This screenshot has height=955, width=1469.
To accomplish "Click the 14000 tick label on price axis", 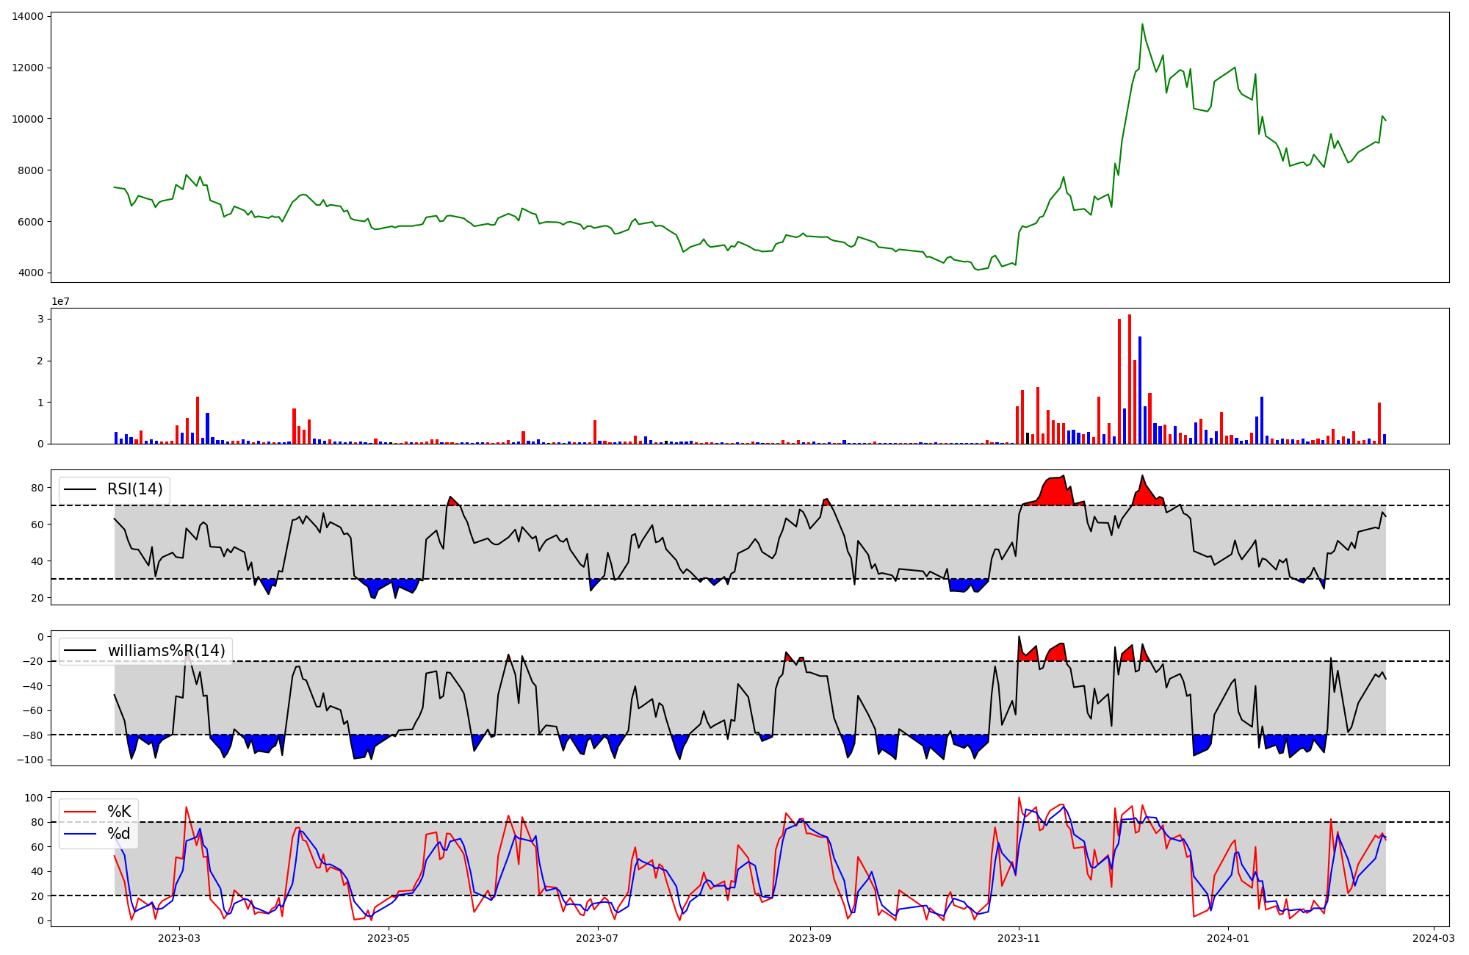I will tap(28, 16).
